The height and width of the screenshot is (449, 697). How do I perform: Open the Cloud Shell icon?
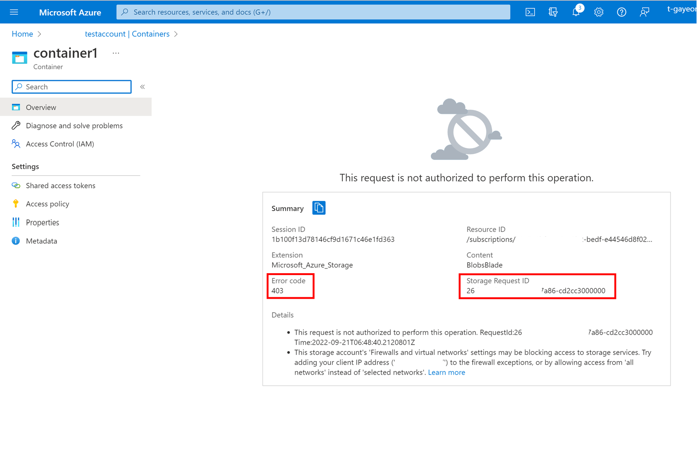coord(530,12)
